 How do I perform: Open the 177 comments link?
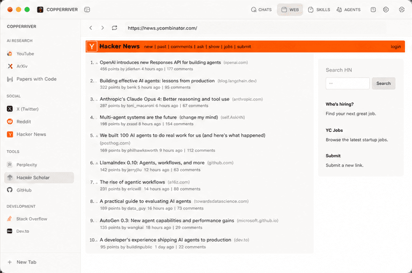click(180, 69)
